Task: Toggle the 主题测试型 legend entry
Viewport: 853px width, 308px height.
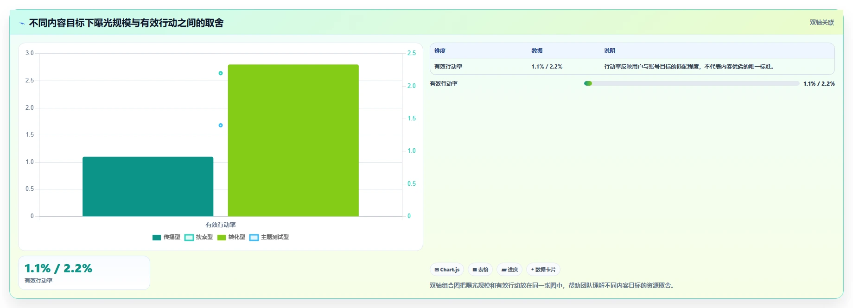Action: coord(269,237)
